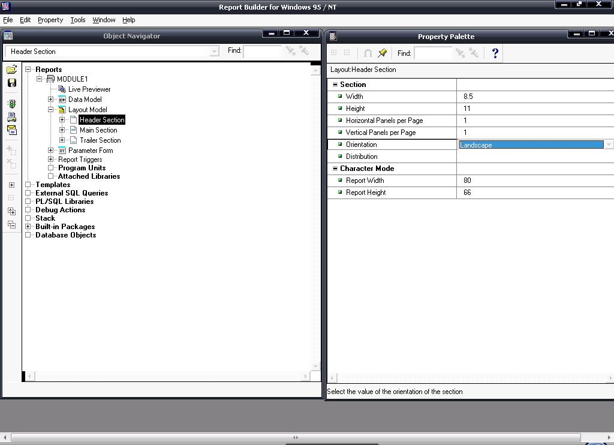The image size is (614, 445).
Task: Expand the Data Model tree node
Action: (x=51, y=100)
